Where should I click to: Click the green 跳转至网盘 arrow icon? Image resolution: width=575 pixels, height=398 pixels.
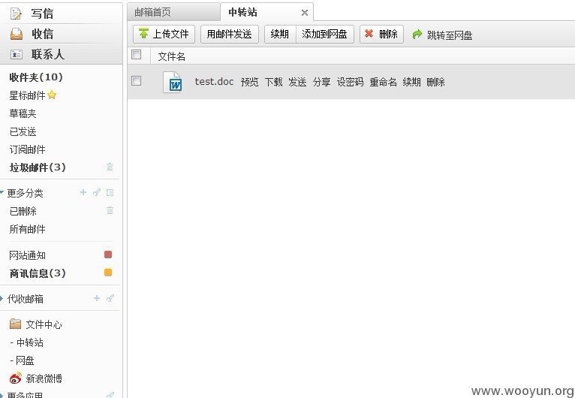(417, 35)
